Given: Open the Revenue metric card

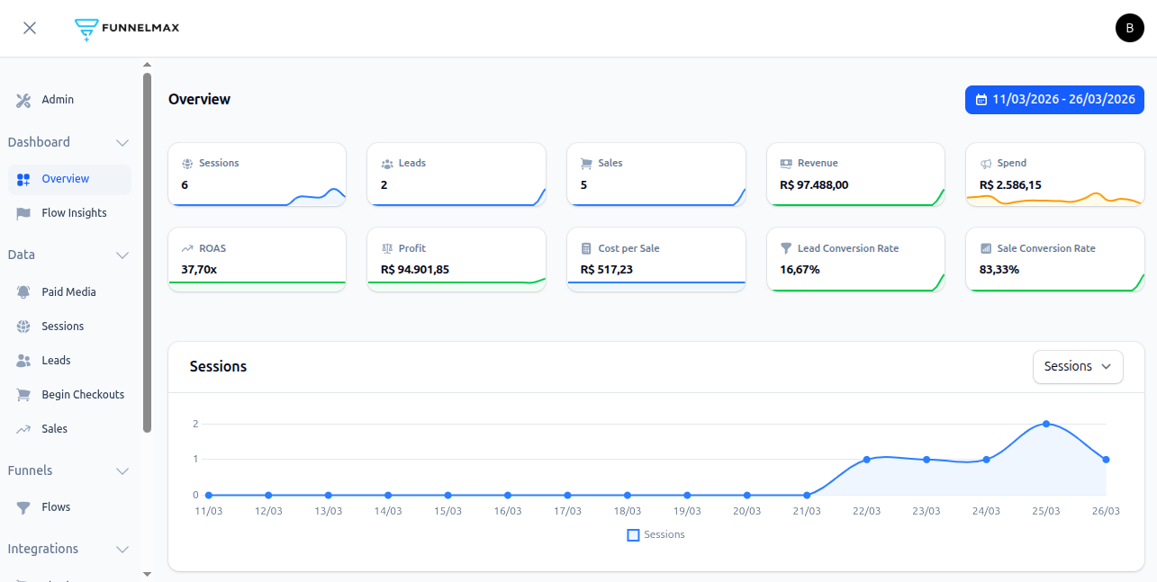Looking at the screenshot, I should coord(854,175).
